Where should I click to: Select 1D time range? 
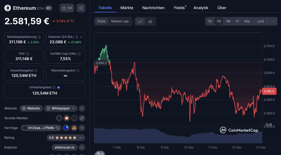click(x=210, y=21)
